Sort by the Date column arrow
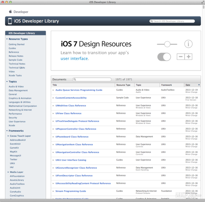This screenshot has width=205, height=202. 199,85
